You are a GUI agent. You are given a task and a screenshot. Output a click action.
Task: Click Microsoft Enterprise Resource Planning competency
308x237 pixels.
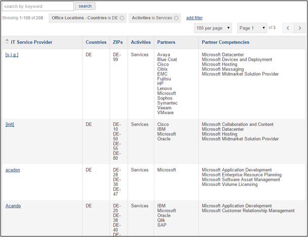click(x=242, y=175)
